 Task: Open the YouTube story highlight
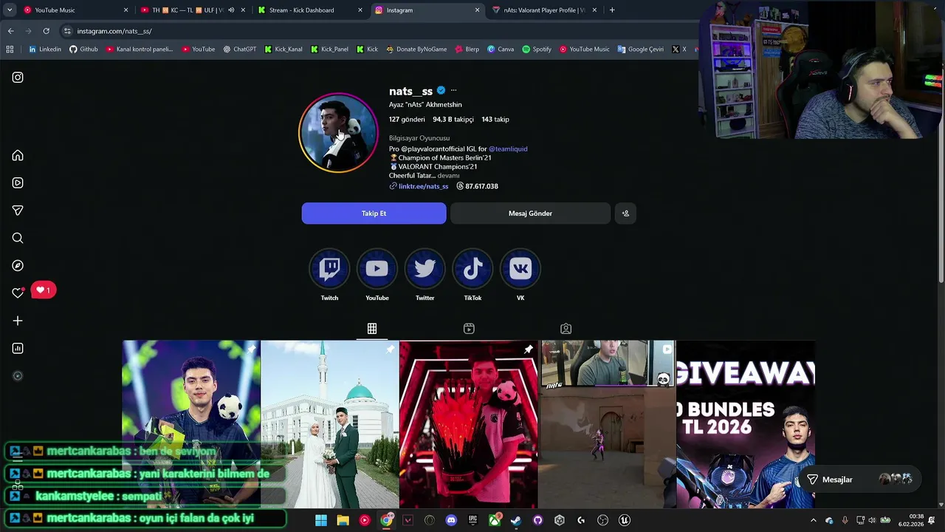point(377,269)
